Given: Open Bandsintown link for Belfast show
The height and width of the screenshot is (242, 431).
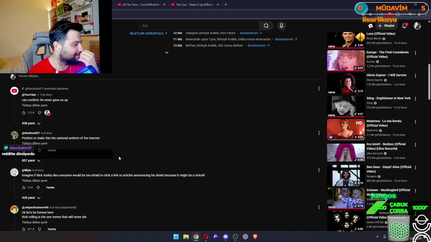Looking at the screenshot, I should (259, 45).
